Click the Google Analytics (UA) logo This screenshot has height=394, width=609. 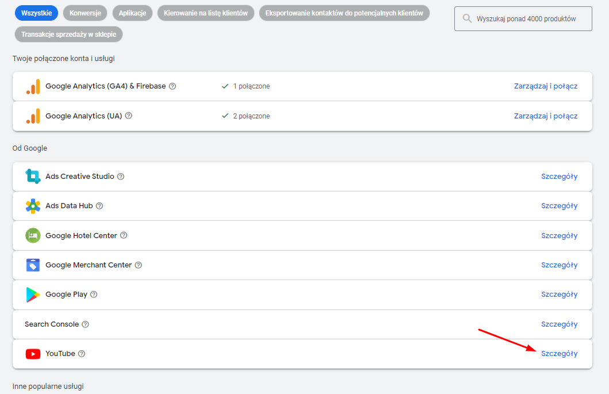(x=33, y=116)
